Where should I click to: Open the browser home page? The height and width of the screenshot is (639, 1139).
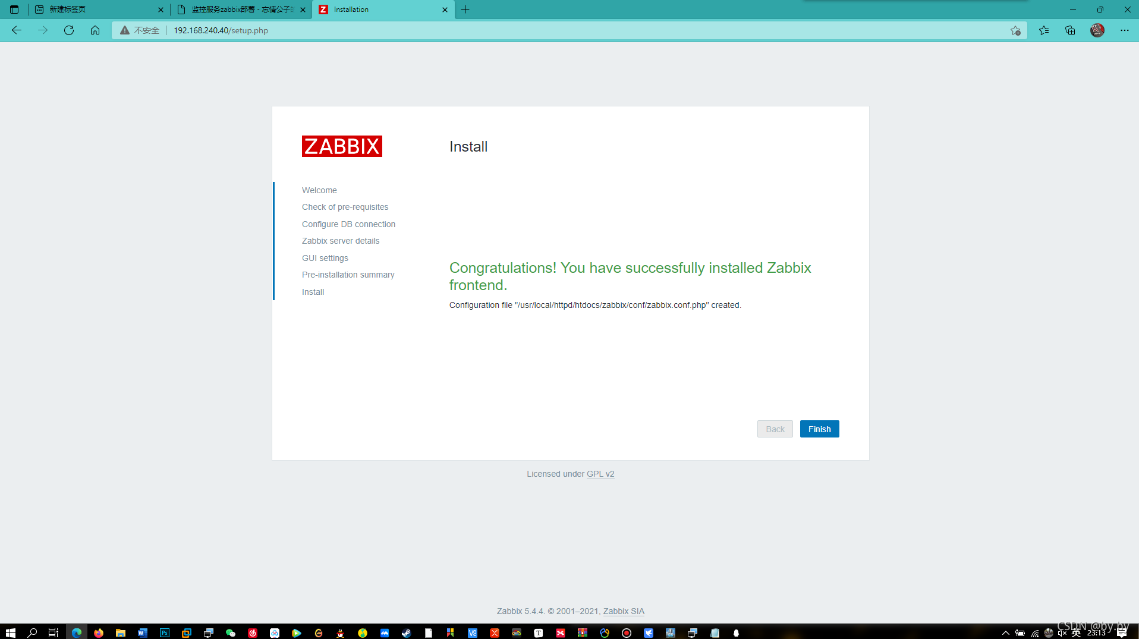[95, 30]
